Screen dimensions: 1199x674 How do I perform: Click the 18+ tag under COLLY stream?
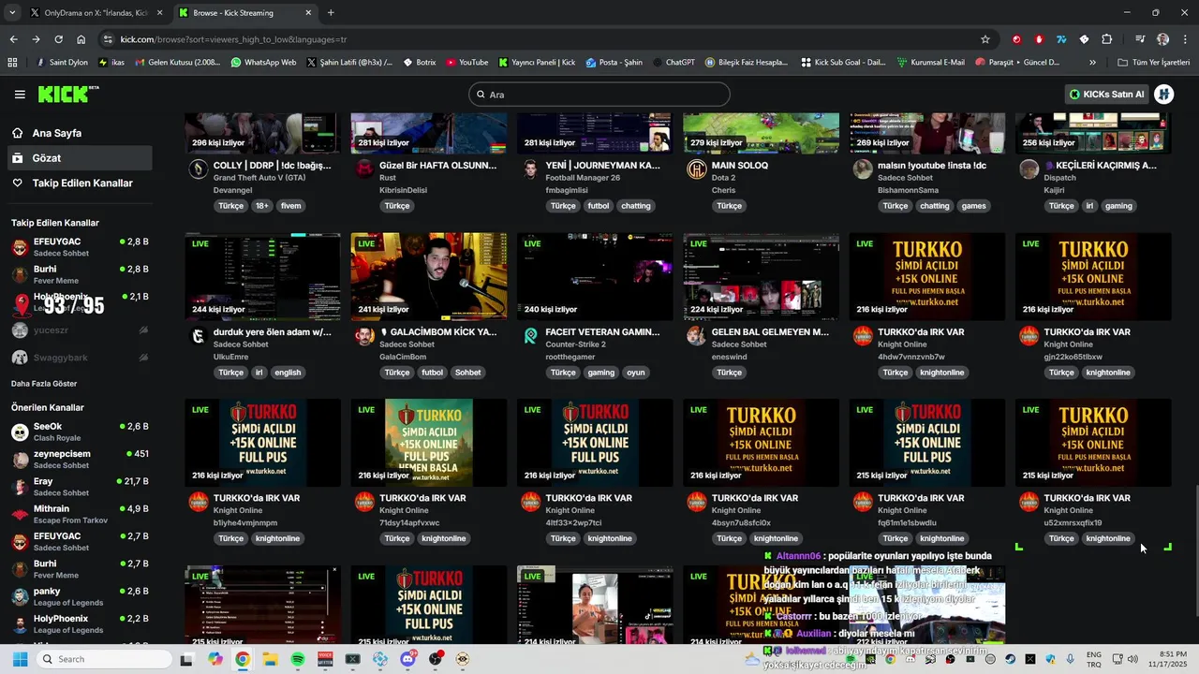coord(262,206)
